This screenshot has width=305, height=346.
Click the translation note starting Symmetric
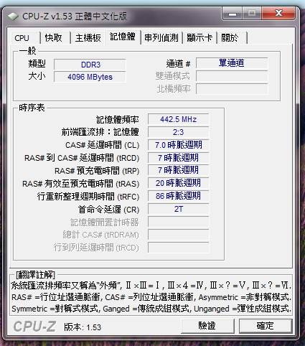(x=151, y=309)
